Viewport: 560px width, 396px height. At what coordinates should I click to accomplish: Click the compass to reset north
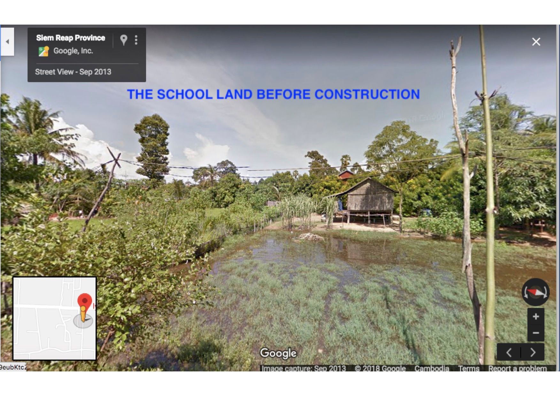(536, 292)
